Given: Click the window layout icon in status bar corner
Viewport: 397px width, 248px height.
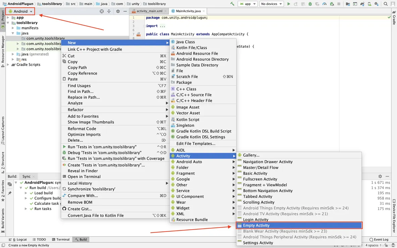Looking at the screenshot, I should [x=3, y=245].
